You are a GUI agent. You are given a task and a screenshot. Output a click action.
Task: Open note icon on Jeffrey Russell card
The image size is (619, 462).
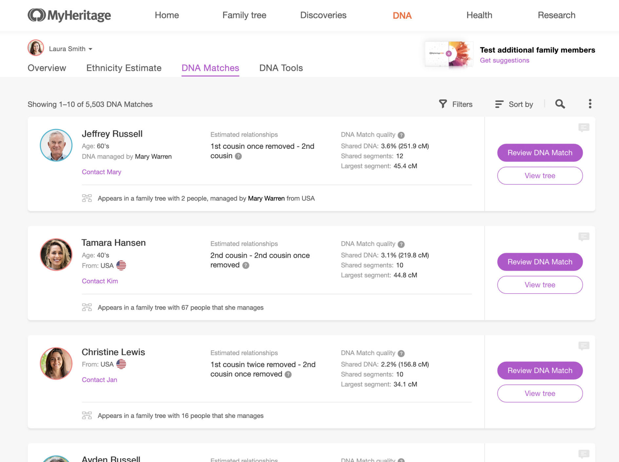pyautogui.click(x=583, y=127)
